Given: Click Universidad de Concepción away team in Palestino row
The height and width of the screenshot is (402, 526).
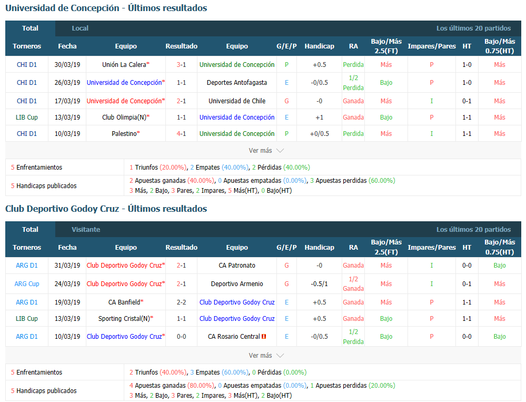Looking at the screenshot, I should [237, 133].
